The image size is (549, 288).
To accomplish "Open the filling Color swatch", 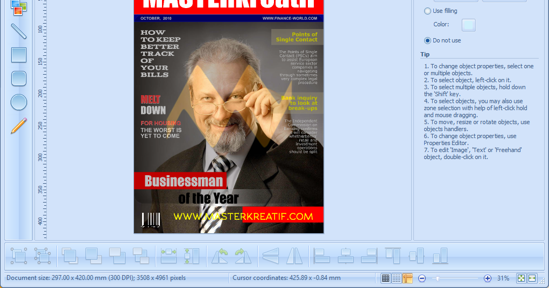I will coord(468,25).
